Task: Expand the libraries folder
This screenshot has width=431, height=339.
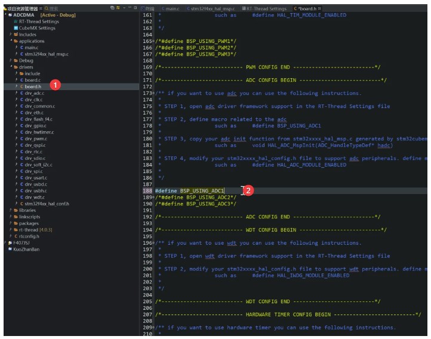Action: coord(11,210)
